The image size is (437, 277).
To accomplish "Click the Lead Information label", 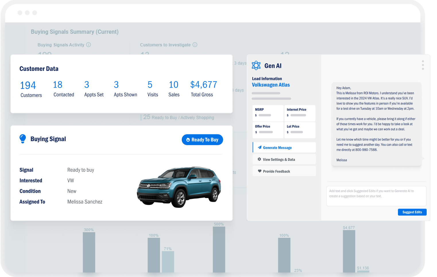I will pos(267,79).
